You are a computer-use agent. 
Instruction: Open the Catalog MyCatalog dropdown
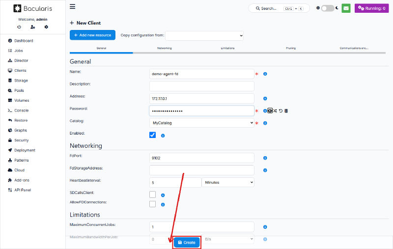tap(202, 123)
